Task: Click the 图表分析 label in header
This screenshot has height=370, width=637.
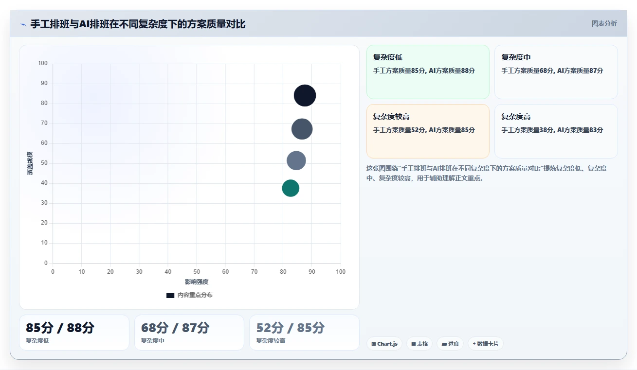Action: click(x=604, y=23)
